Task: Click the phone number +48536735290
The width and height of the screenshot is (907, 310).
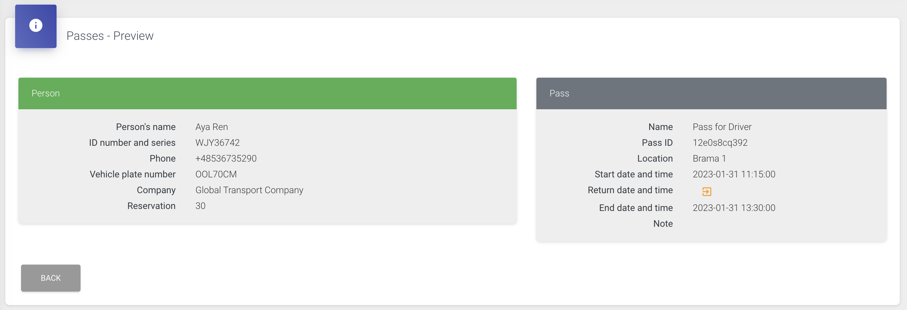Action: coord(226,159)
